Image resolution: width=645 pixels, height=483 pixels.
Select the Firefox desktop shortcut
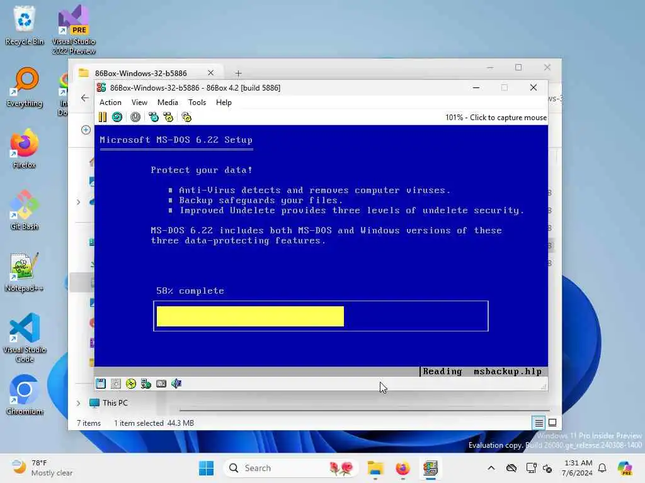coord(25,149)
